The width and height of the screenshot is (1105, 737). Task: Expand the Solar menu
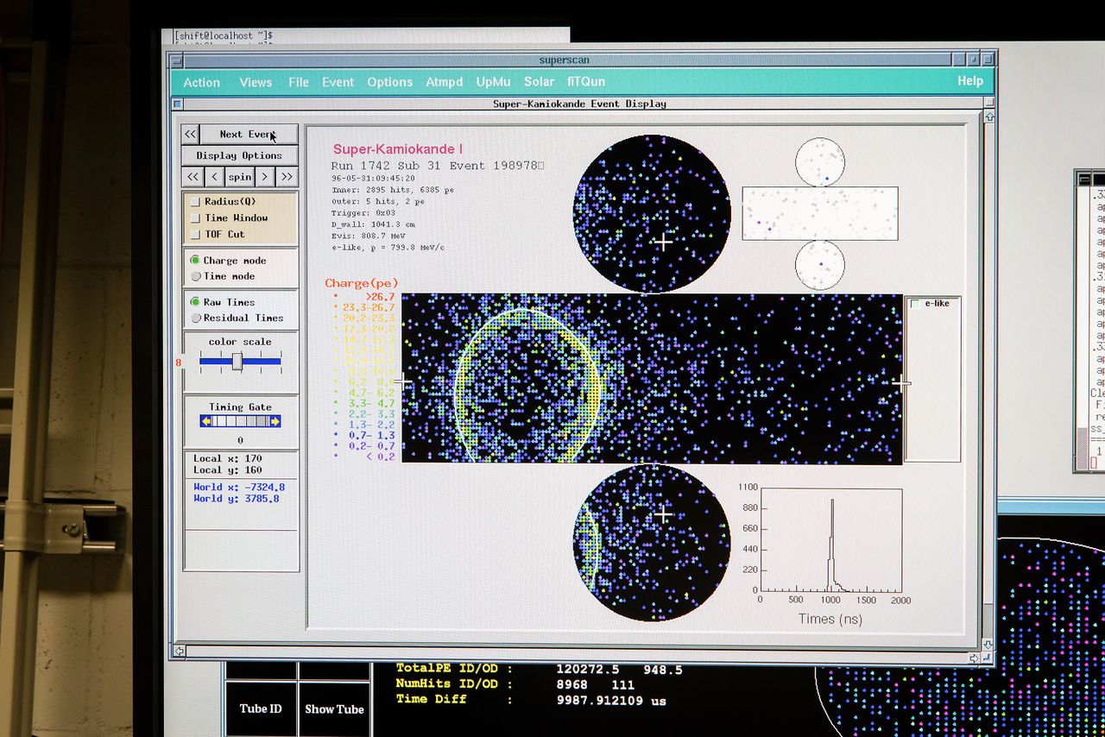point(539,81)
